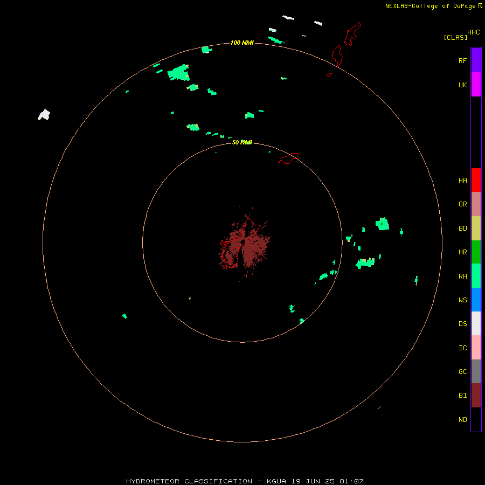This screenshot has height=485, width=485.
Task: Click the gray GC legend swatch
Action: click(x=476, y=371)
